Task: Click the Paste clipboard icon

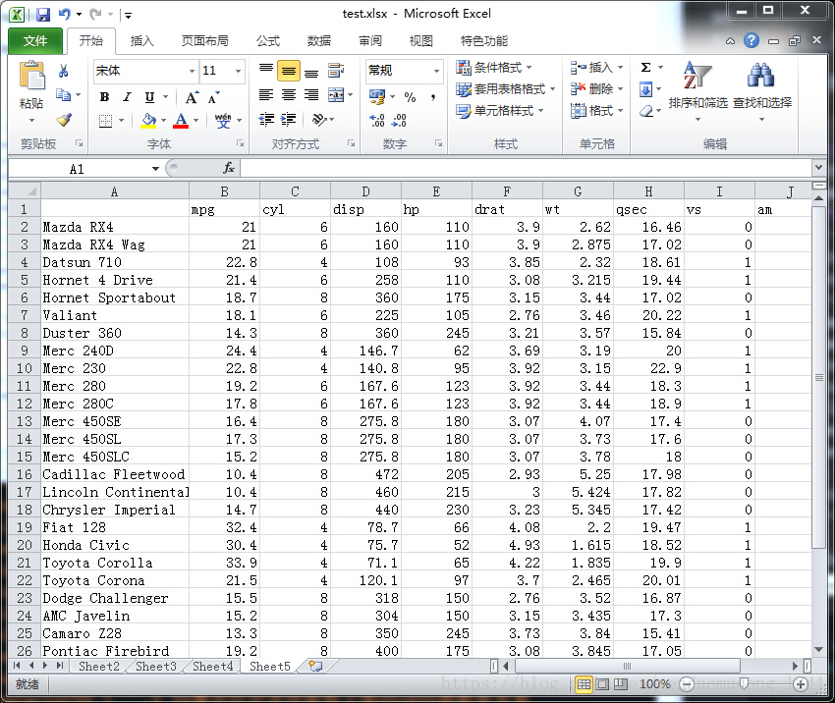Action: [32, 76]
